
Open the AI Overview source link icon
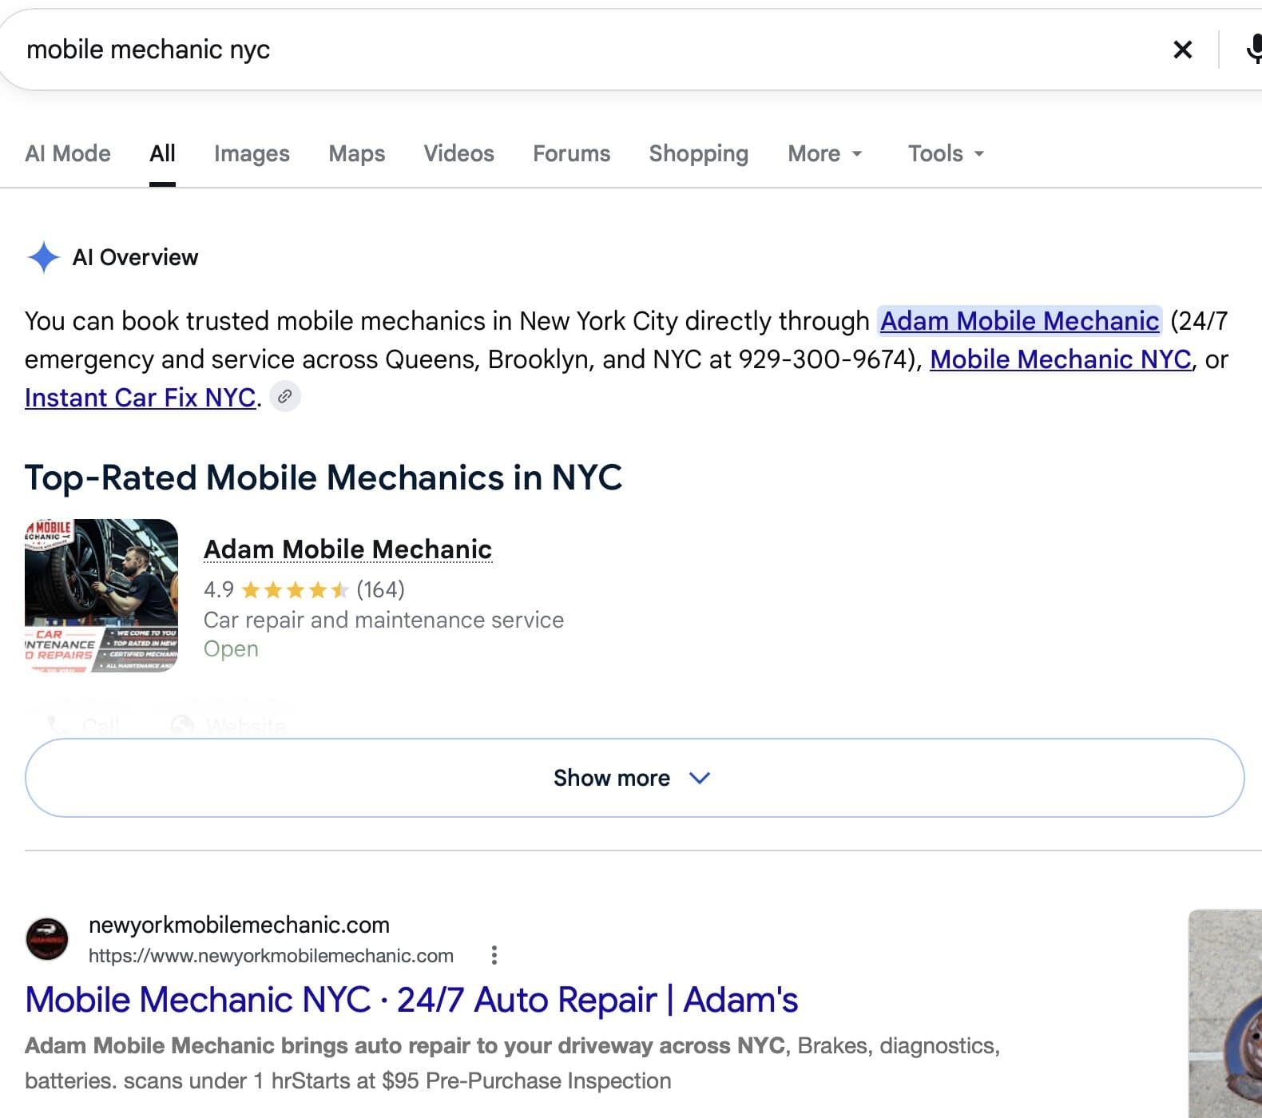point(285,397)
